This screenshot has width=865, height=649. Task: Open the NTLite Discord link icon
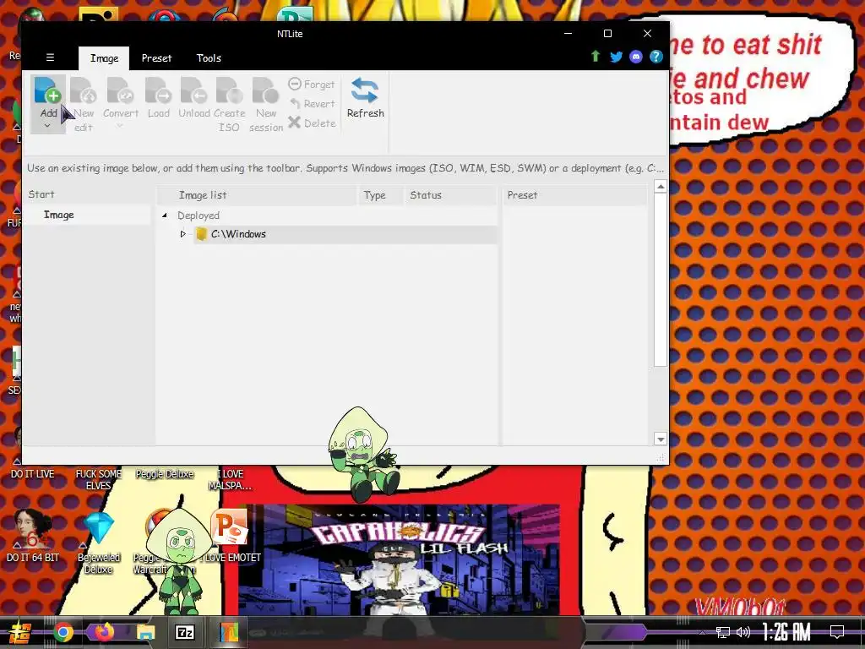coord(635,57)
